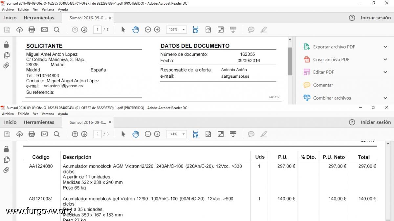Open the Edición menu in the page 1 window

pyautogui.click(x=23, y=10)
